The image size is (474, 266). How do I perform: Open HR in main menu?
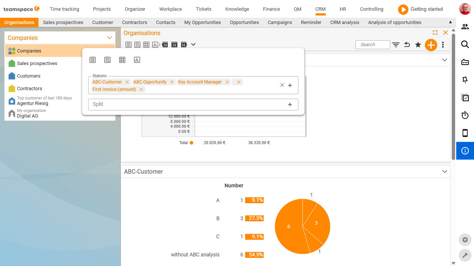pyautogui.click(x=343, y=9)
